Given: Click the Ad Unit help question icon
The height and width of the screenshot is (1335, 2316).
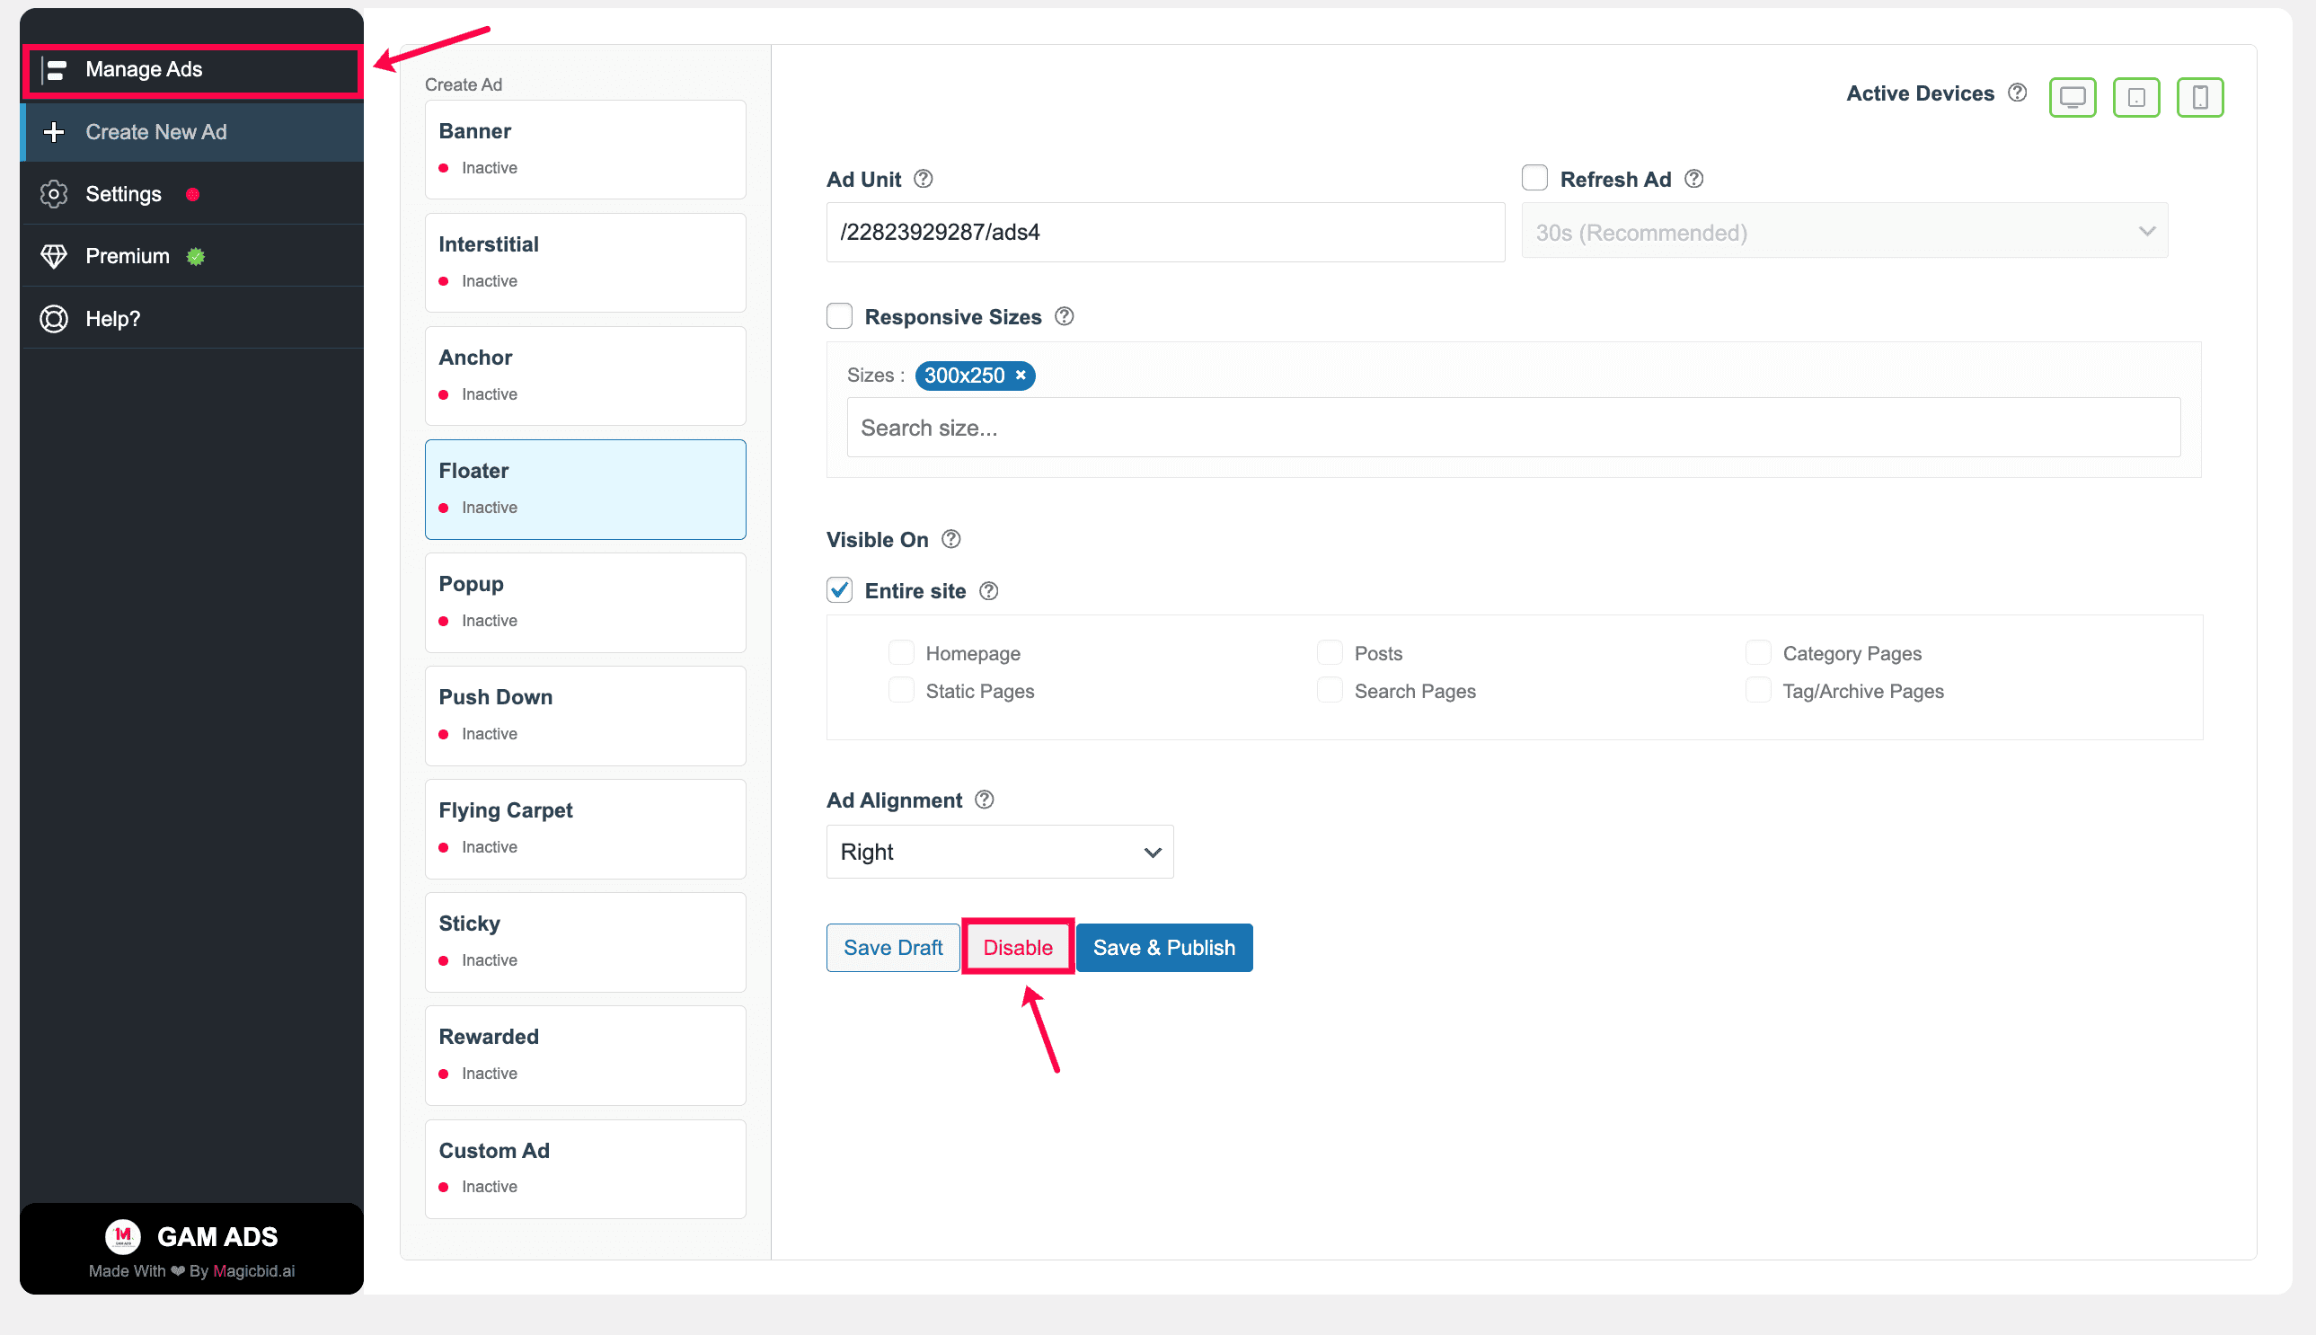Looking at the screenshot, I should tap(924, 179).
